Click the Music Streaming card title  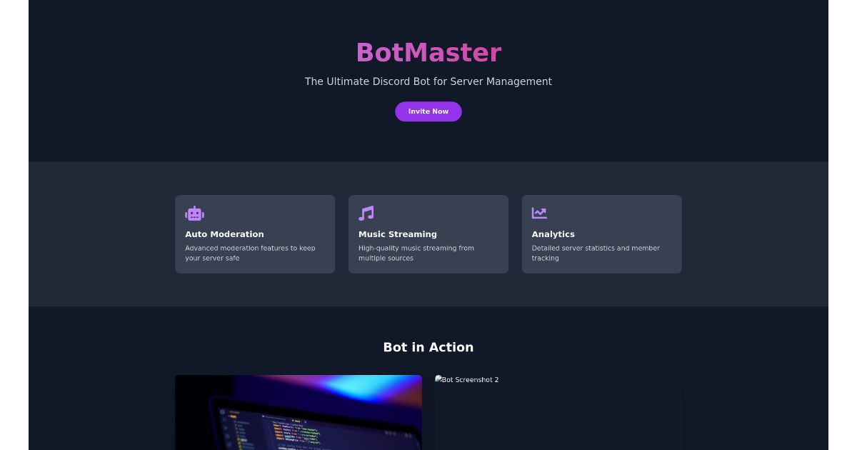point(398,234)
